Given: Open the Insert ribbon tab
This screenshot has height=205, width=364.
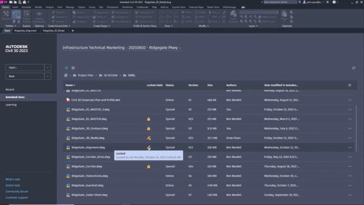Looking at the screenshot, I should pyautogui.click(x=15, y=7).
